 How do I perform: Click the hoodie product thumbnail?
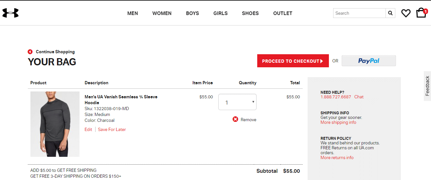point(55,124)
